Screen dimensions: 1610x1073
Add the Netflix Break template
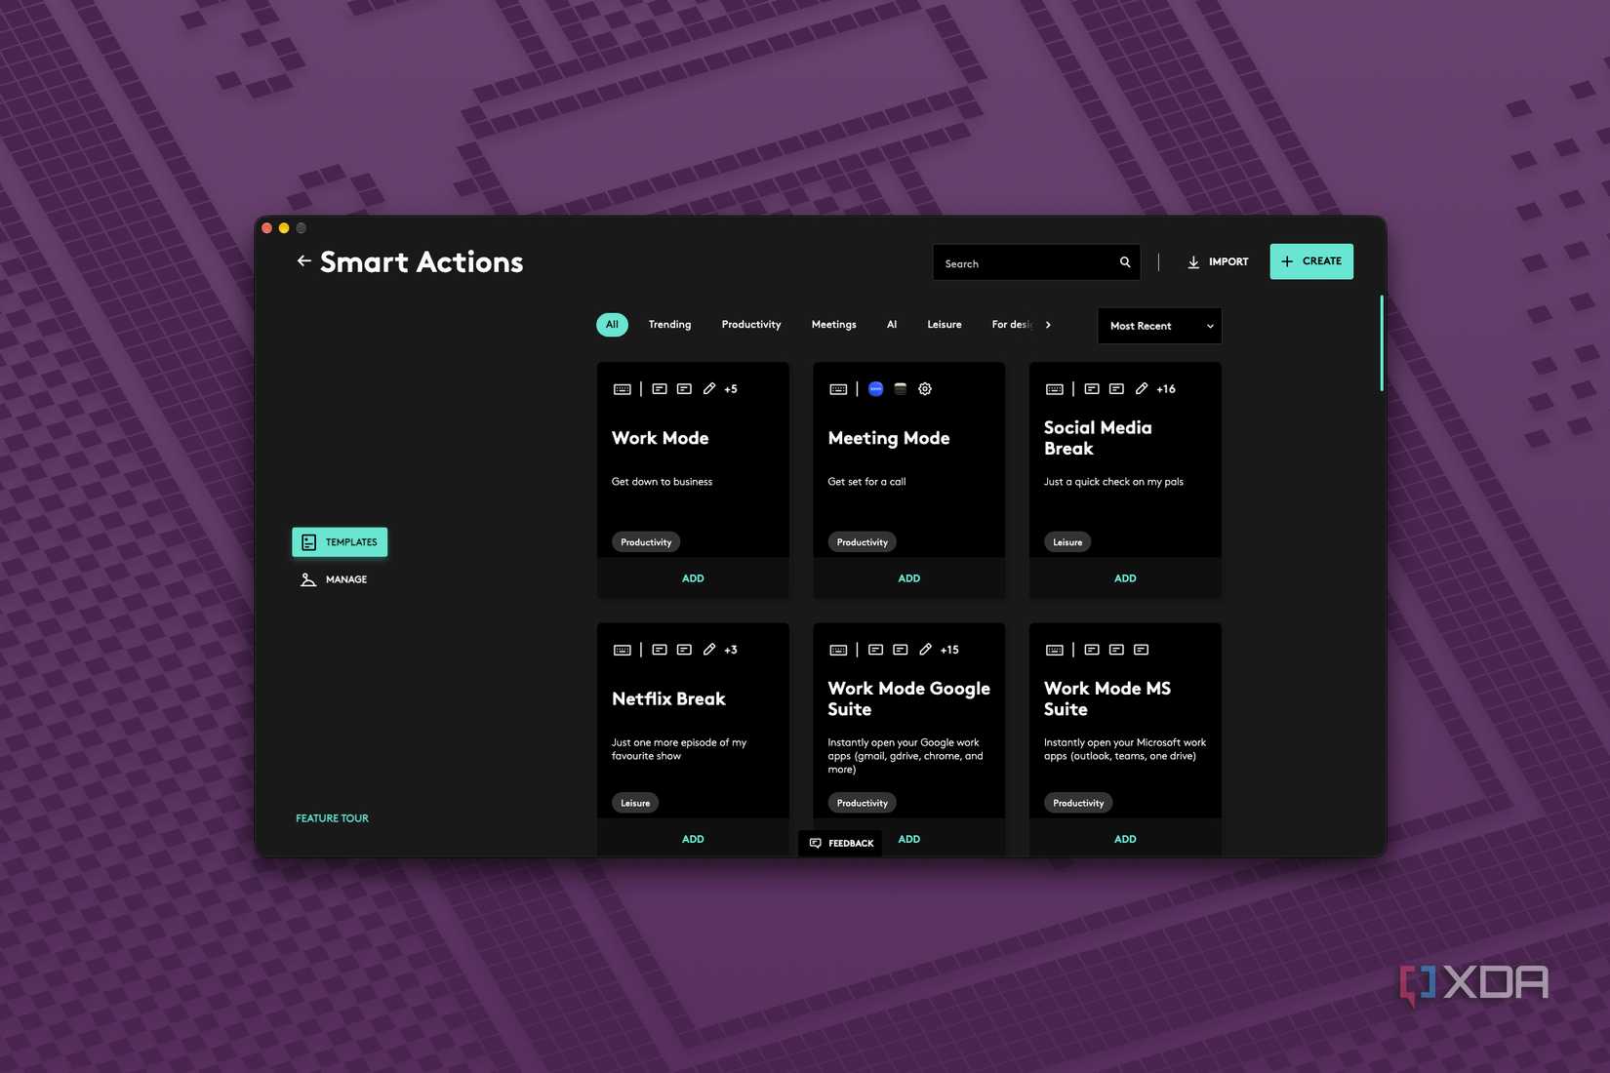click(693, 839)
